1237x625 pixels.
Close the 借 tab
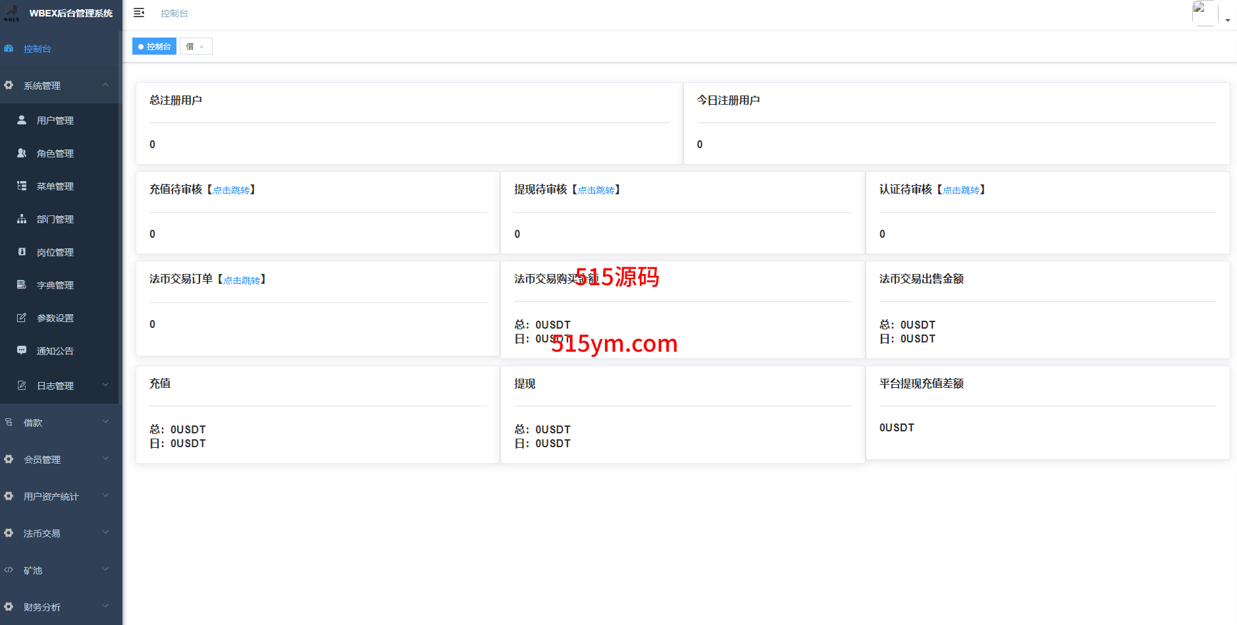(x=201, y=47)
